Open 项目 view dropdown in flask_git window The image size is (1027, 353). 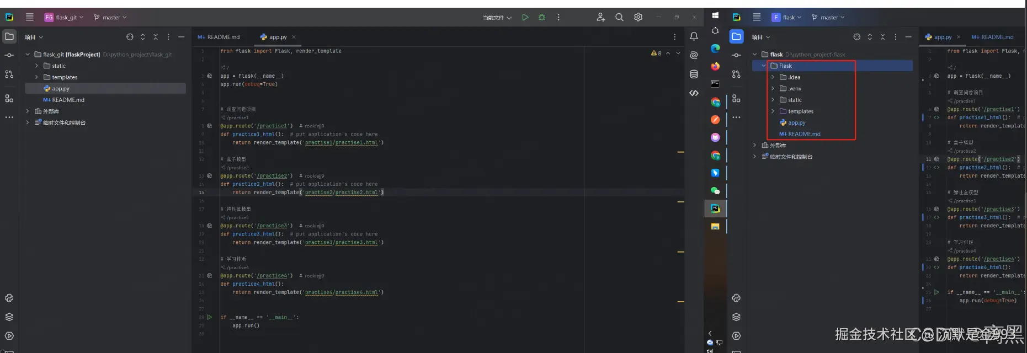(x=34, y=37)
